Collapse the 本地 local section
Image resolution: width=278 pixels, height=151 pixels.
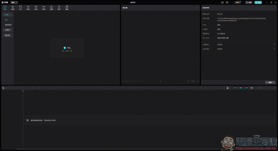(8, 15)
